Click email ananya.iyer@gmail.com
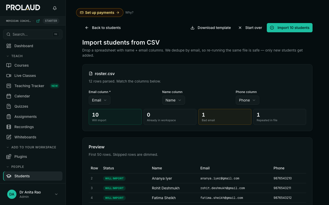 coord(220,178)
